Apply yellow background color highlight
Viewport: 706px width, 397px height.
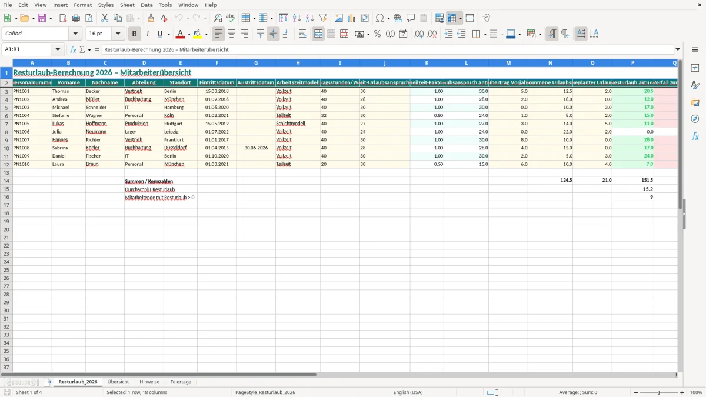coord(198,34)
